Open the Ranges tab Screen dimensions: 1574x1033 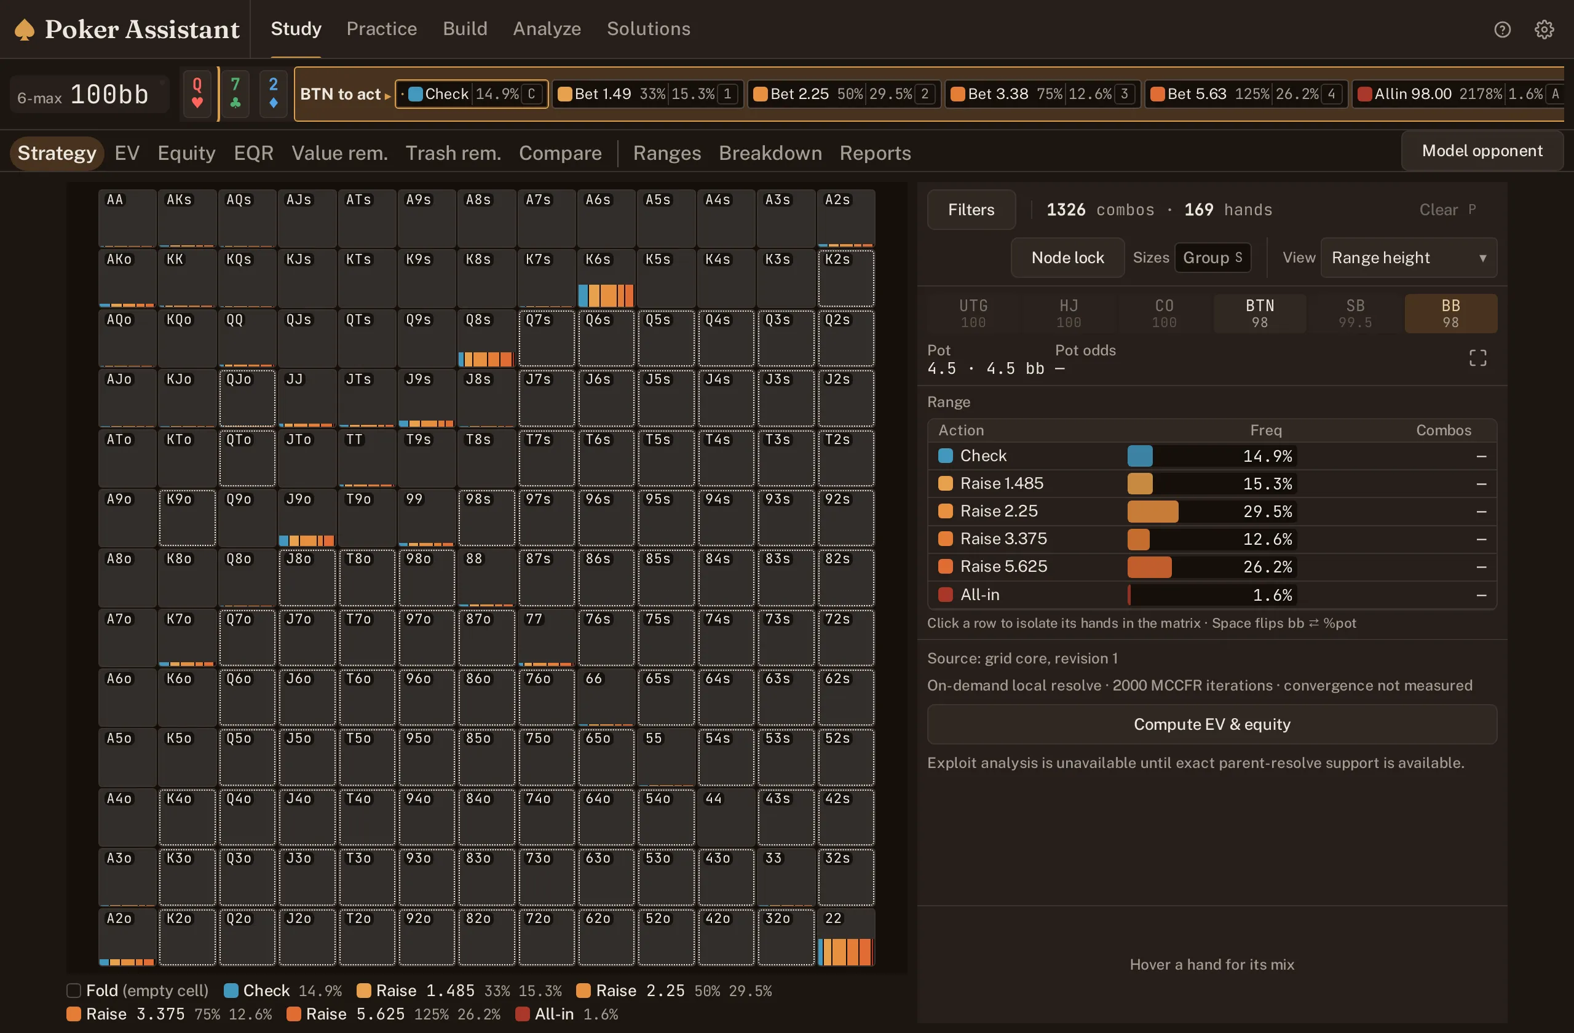tap(666, 152)
